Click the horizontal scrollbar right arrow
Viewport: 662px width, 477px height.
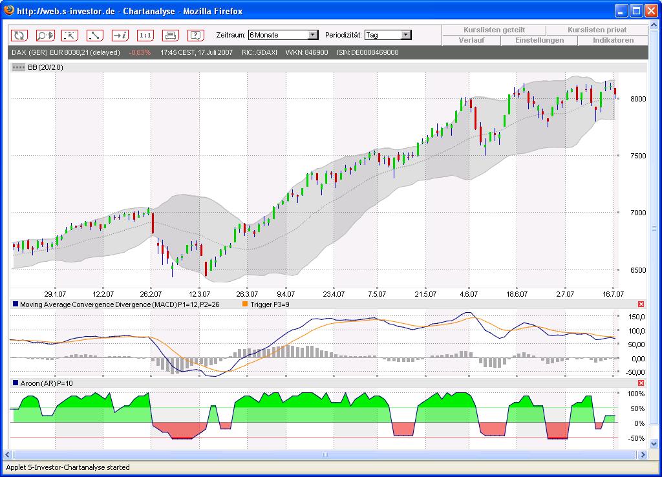[643, 454]
